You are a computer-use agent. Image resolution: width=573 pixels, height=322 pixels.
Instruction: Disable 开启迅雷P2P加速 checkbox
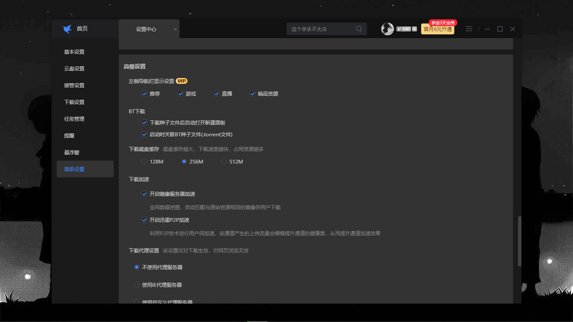144,220
